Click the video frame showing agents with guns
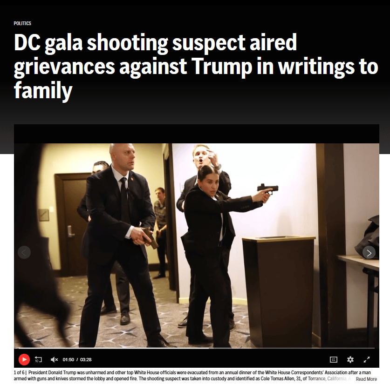Image resolution: width=390 pixels, height=391 pixels. pyautogui.click(x=197, y=245)
